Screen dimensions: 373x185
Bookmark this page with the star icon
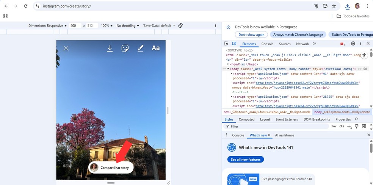(334, 6)
